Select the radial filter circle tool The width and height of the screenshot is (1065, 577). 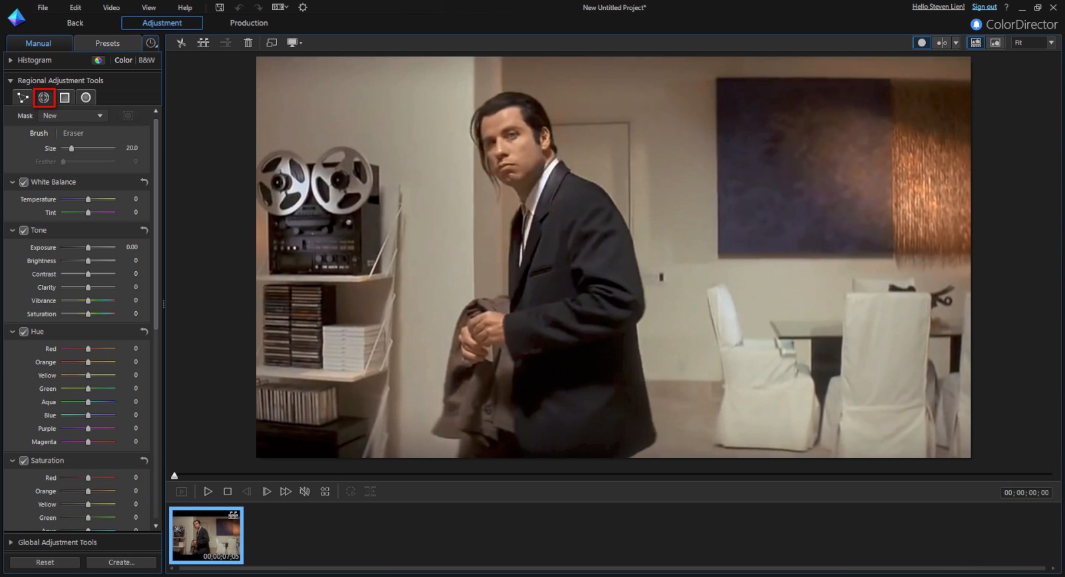pos(86,98)
